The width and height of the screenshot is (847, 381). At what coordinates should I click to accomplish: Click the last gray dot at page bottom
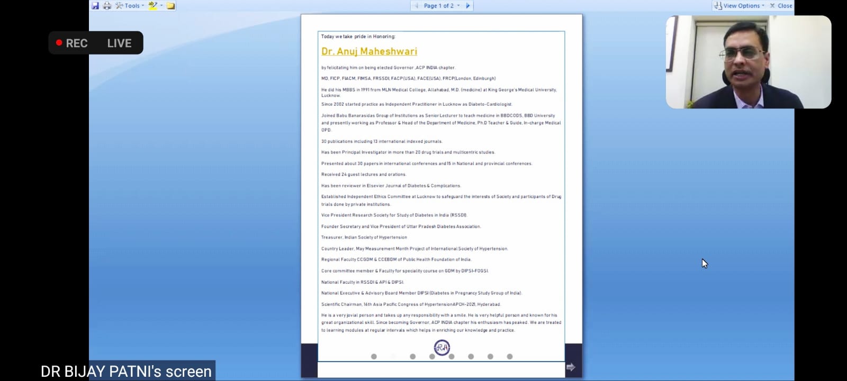510,357
